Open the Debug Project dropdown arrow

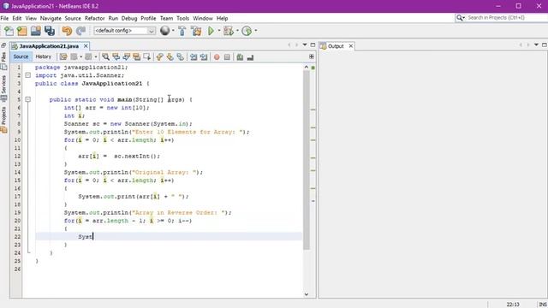[x=237, y=31]
